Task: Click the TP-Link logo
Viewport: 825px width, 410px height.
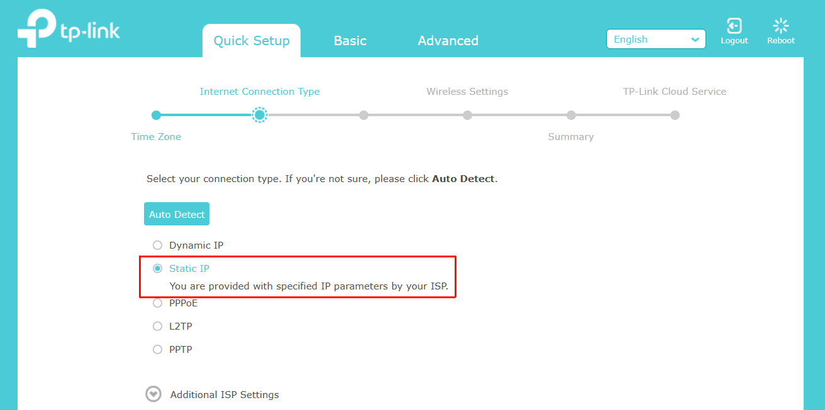Action: click(69, 28)
